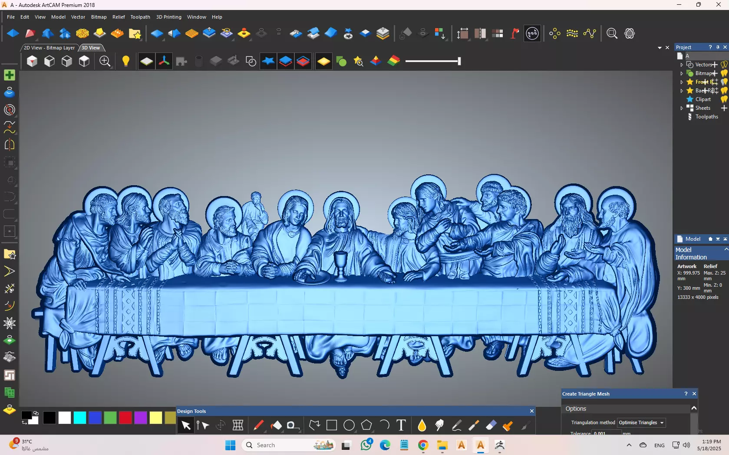Image resolution: width=729 pixels, height=455 pixels.
Task: Toggle the XYZ origin axes display
Action: 164,61
